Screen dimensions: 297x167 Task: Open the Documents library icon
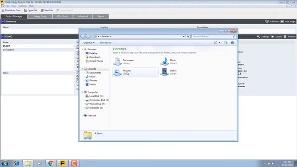tap(117, 62)
